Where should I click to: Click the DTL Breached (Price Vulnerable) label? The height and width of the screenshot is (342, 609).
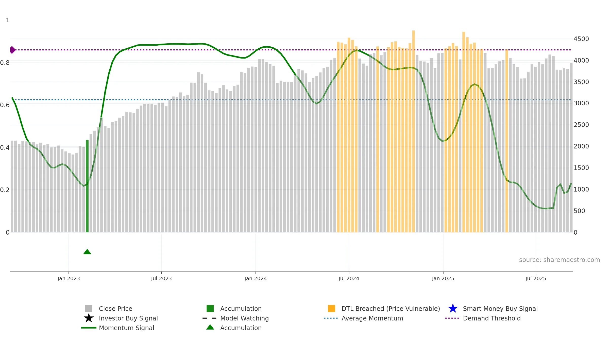tap(391, 309)
